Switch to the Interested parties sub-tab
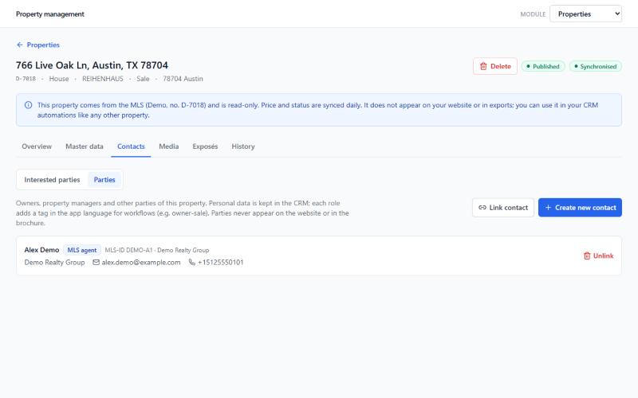 pos(52,180)
